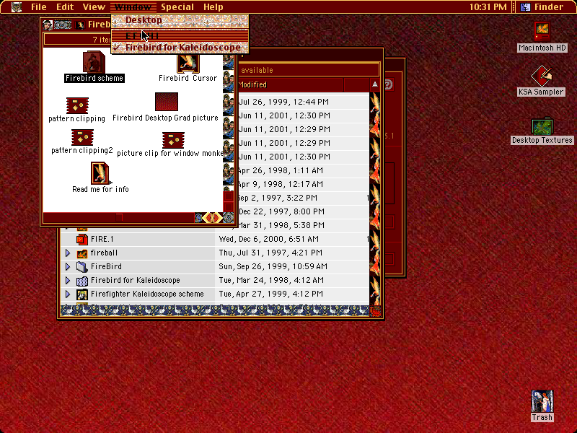Toggle the sort order arrow in list window header
The width and height of the screenshot is (577, 433).
coord(374,84)
